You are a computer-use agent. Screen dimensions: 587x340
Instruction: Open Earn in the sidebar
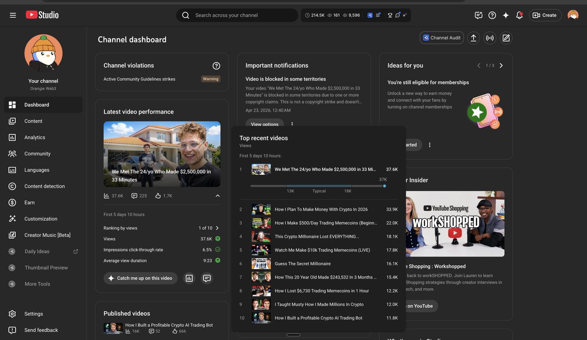click(x=44, y=202)
